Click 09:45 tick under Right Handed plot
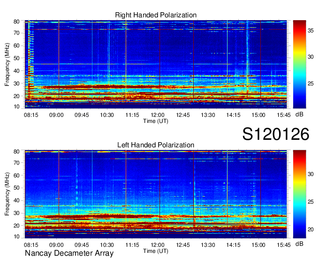The image size is (319, 259). click(82, 115)
